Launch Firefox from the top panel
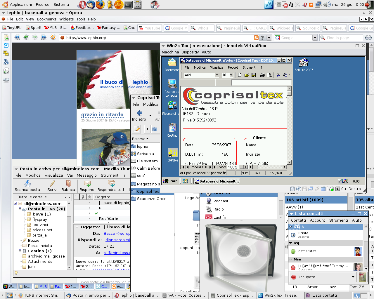The height and width of the screenshot is (299, 374). [100, 4]
